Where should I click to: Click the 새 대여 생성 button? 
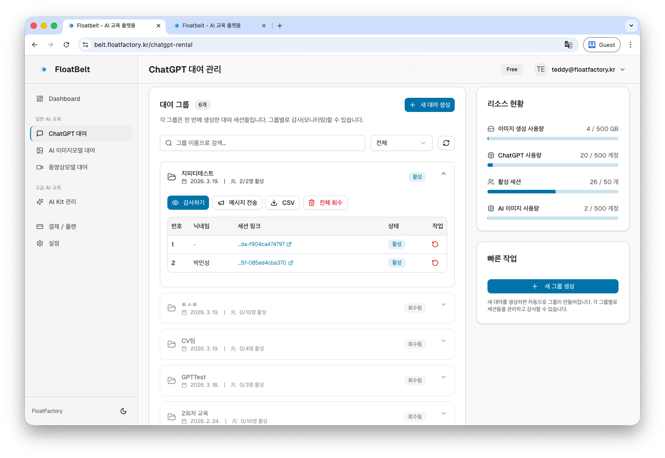429,105
